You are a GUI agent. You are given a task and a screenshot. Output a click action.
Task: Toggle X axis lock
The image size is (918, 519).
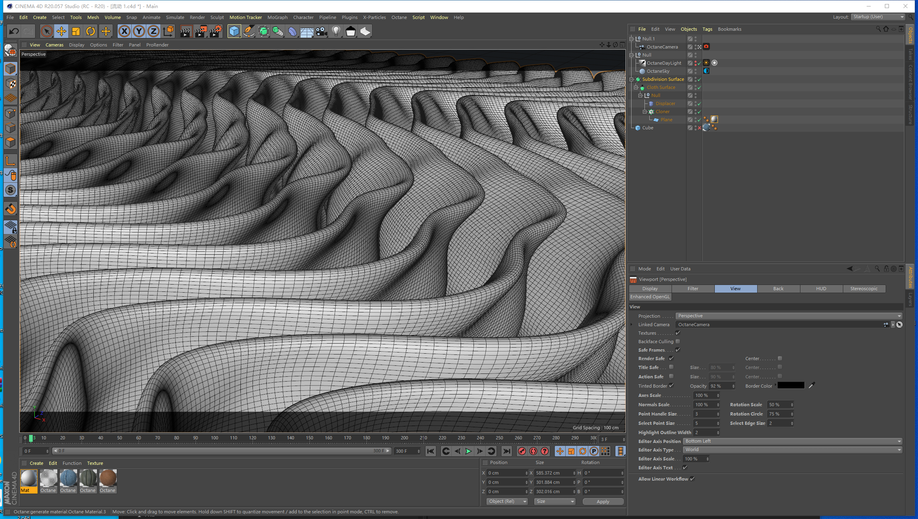coord(124,31)
